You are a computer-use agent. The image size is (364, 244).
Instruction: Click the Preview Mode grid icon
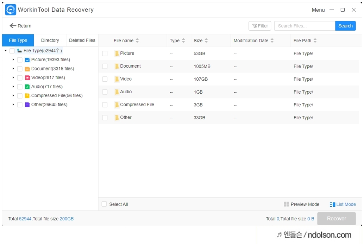[286, 204]
